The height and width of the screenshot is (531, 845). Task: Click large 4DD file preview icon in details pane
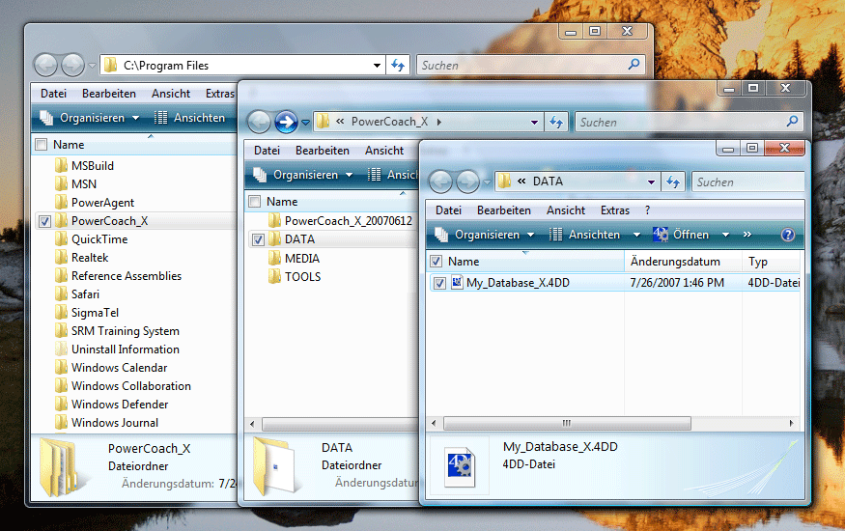tap(461, 467)
